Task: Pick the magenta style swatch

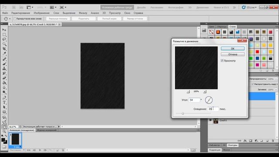Action: [x=257, y=65]
